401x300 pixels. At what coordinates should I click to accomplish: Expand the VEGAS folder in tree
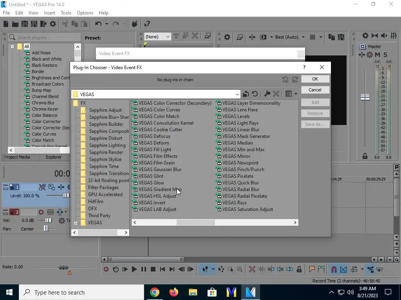pos(76,223)
